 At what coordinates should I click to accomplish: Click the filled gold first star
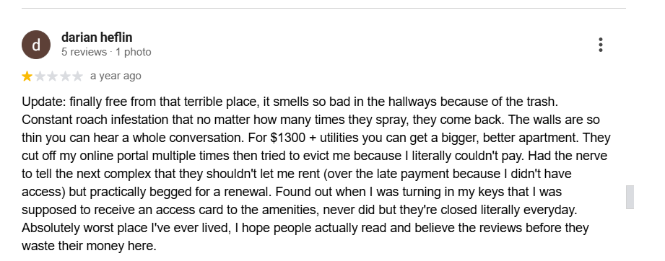point(27,76)
